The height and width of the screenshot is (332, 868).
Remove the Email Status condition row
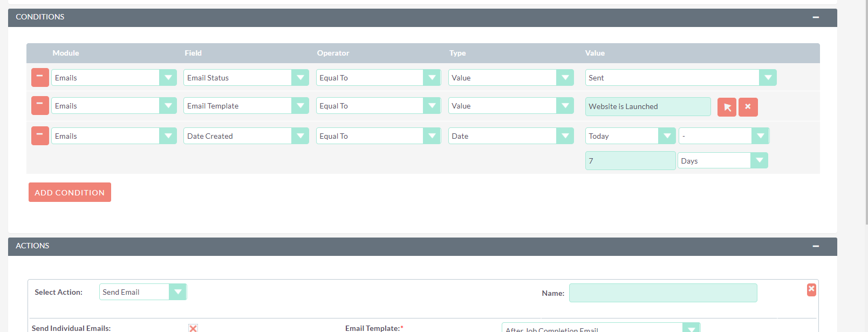click(x=40, y=77)
